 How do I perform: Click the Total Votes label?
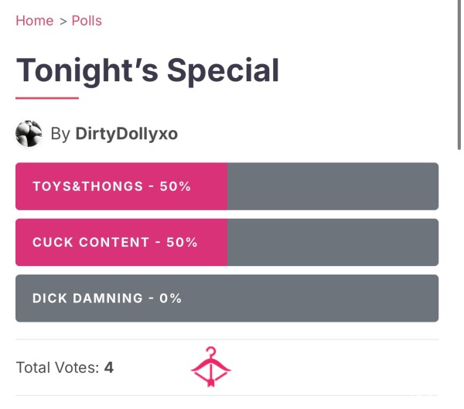[x=57, y=368]
